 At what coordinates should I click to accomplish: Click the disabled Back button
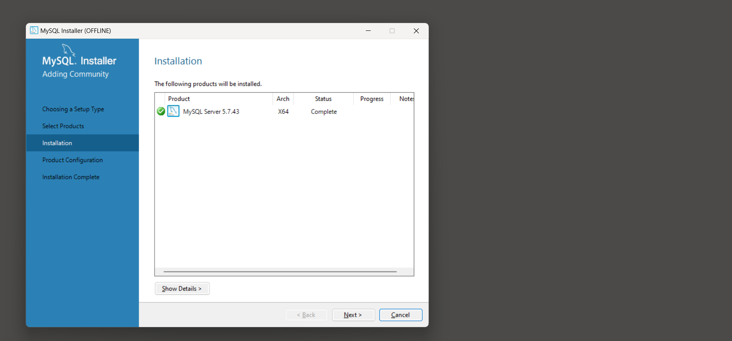pos(306,315)
